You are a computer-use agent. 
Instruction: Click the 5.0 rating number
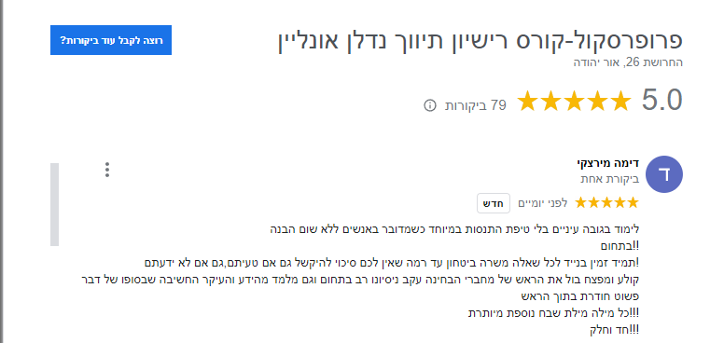coord(661,100)
